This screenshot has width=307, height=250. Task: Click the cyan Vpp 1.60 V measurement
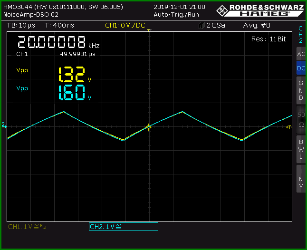(75, 93)
